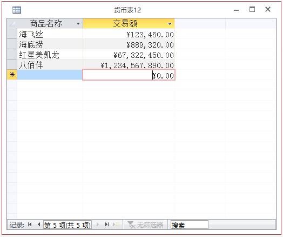Screen dimensions: 283x237
Task: Select the new record asterisk row selector
Action: pos(12,75)
